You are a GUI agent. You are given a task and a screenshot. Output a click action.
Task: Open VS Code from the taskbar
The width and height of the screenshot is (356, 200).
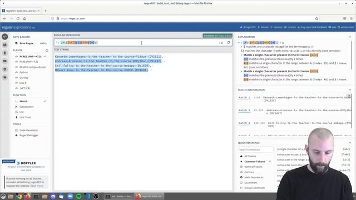click(x=87, y=196)
